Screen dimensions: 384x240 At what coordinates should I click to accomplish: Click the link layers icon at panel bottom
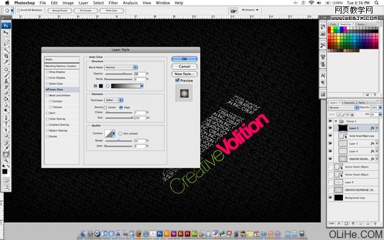point(332,223)
